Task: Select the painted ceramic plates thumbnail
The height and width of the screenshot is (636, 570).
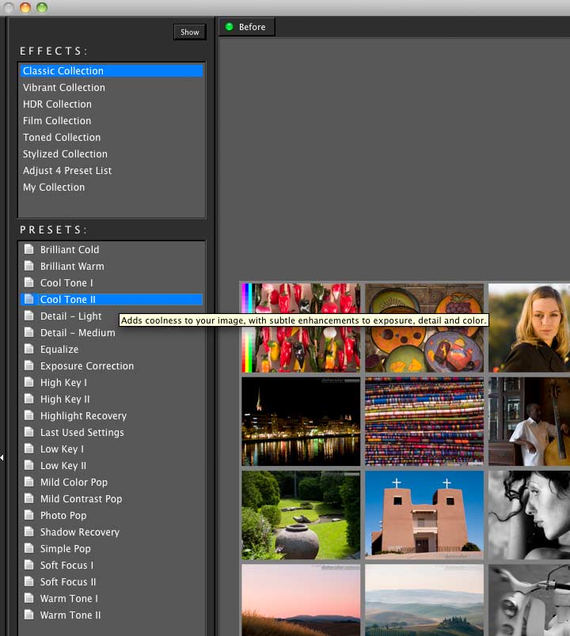Action: pos(424,327)
